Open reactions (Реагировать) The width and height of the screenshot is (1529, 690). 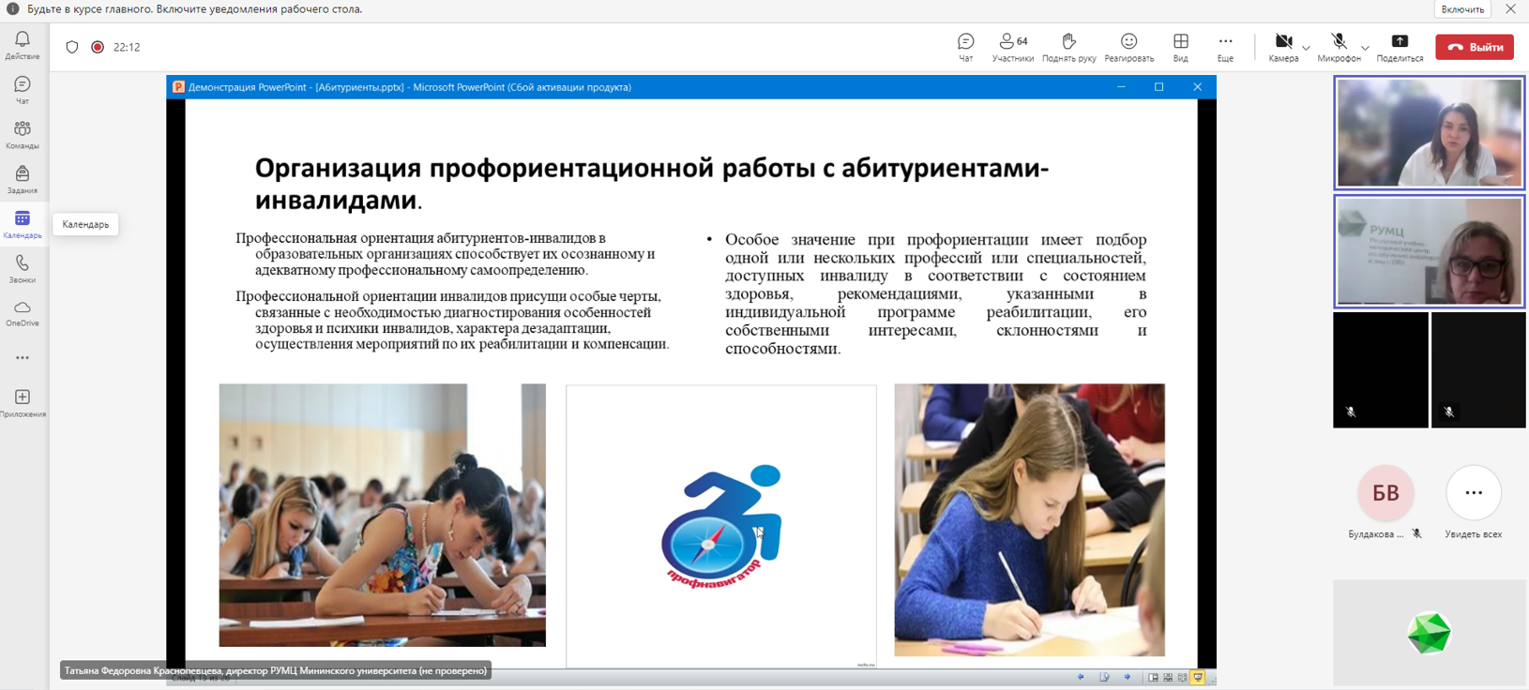click(1128, 48)
